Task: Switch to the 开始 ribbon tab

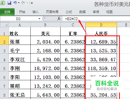Action: coord(22,12)
